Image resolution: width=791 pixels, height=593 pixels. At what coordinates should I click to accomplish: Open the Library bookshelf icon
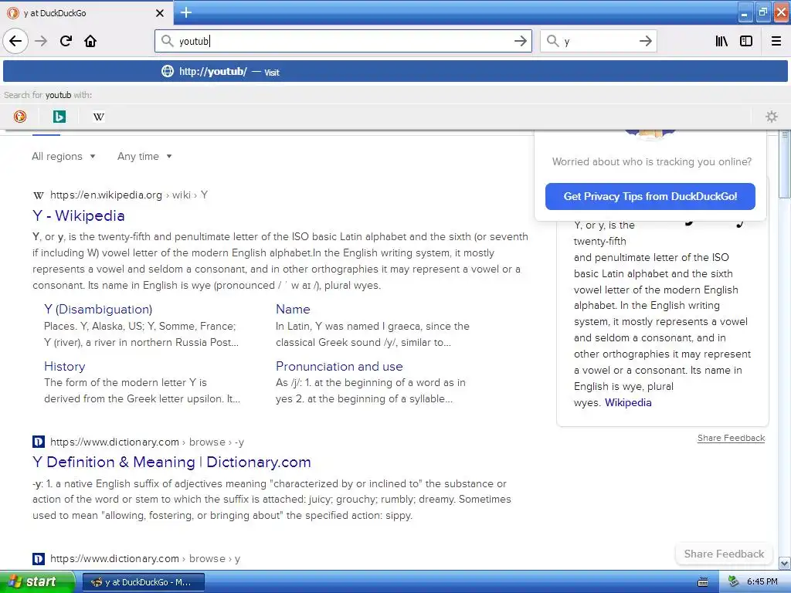point(721,41)
